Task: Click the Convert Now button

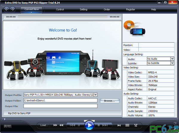Action: (31, 9)
